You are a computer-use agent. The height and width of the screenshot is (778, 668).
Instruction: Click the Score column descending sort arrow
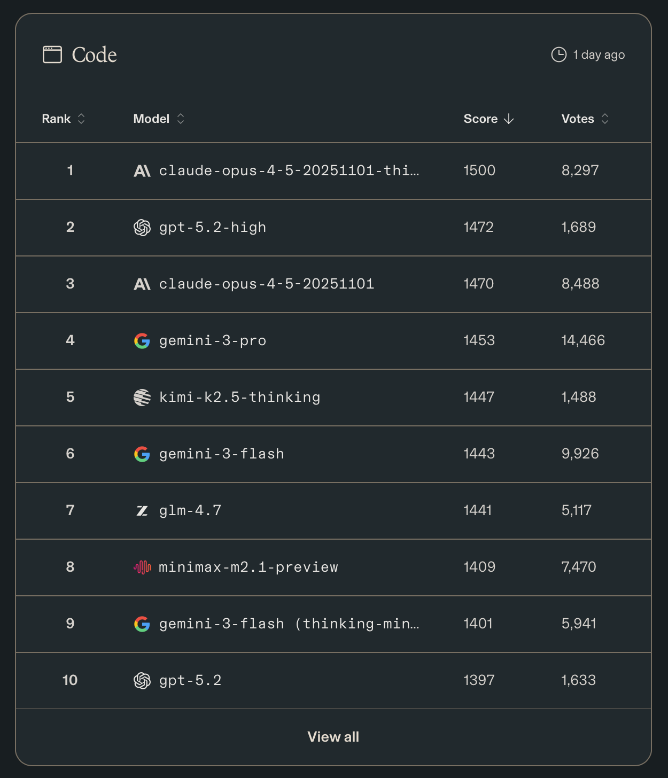pos(508,119)
